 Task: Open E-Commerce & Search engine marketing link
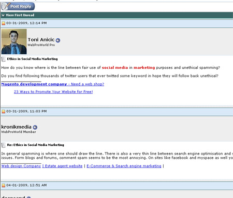tap(124, 166)
